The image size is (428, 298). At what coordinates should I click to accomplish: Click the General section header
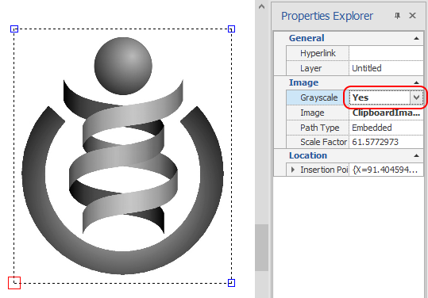pos(307,38)
